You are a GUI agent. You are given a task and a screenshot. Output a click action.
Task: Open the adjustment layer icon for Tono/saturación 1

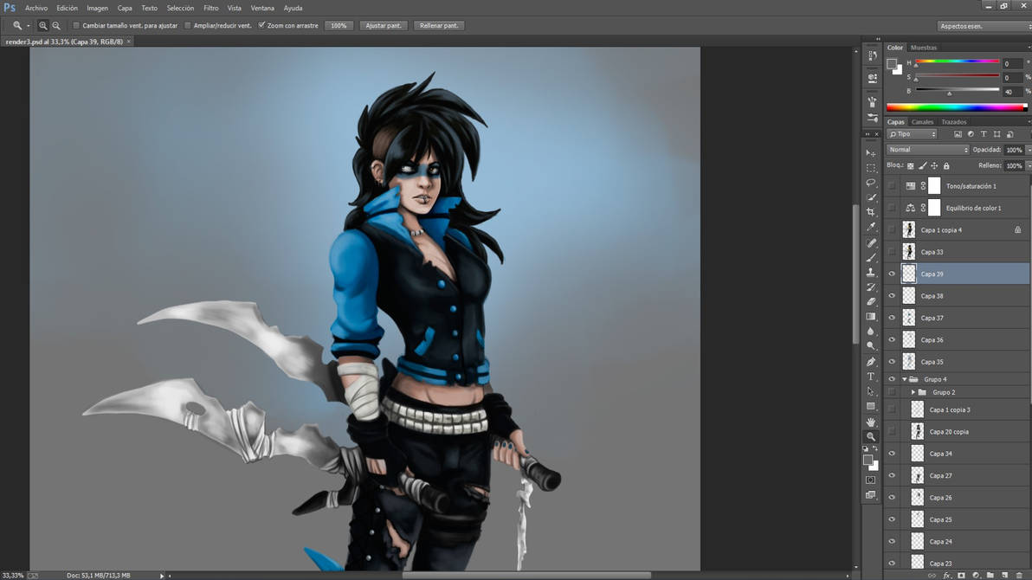910,185
